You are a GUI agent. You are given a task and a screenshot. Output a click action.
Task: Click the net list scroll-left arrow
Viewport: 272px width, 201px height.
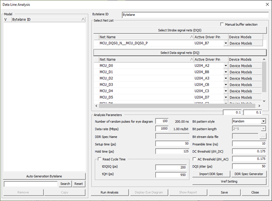point(96,106)
